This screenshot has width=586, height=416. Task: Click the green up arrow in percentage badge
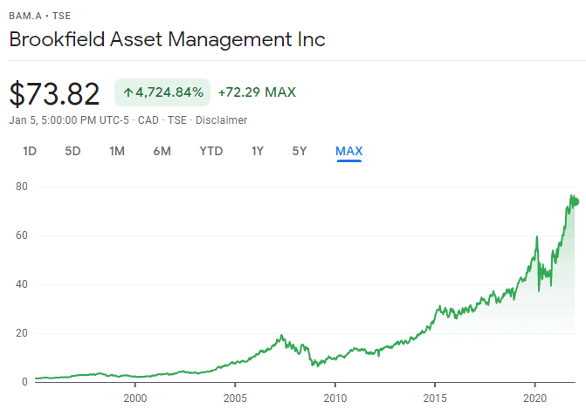[128, 92]
